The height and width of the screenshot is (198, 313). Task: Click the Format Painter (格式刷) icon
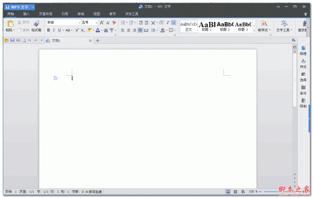(37, 24)
